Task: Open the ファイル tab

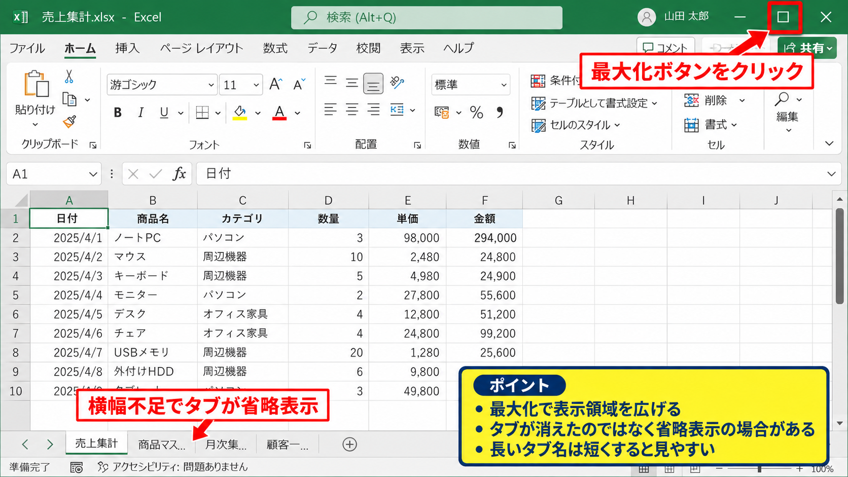Action: click(x=27, y=48)
